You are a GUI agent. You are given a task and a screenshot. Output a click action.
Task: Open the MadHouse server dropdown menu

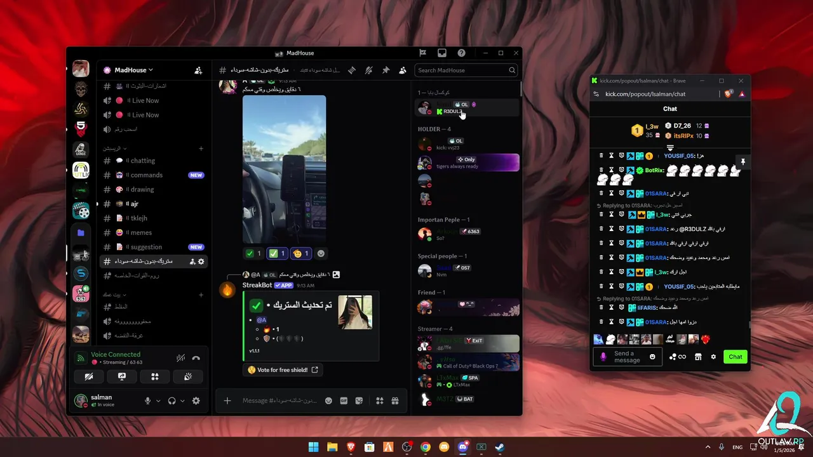133,70
